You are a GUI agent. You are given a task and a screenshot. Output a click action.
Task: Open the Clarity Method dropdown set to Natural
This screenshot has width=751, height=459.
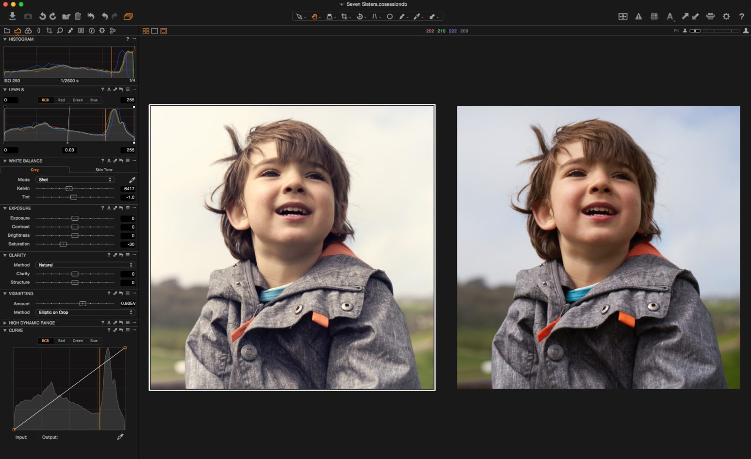(x=85, y=265)
